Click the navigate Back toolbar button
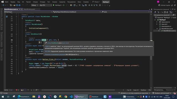 pyautogui.click(x=3, y=5)
